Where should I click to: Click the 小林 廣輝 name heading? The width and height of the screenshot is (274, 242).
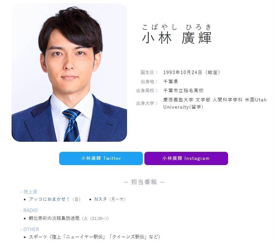click(x=177, y=38)
